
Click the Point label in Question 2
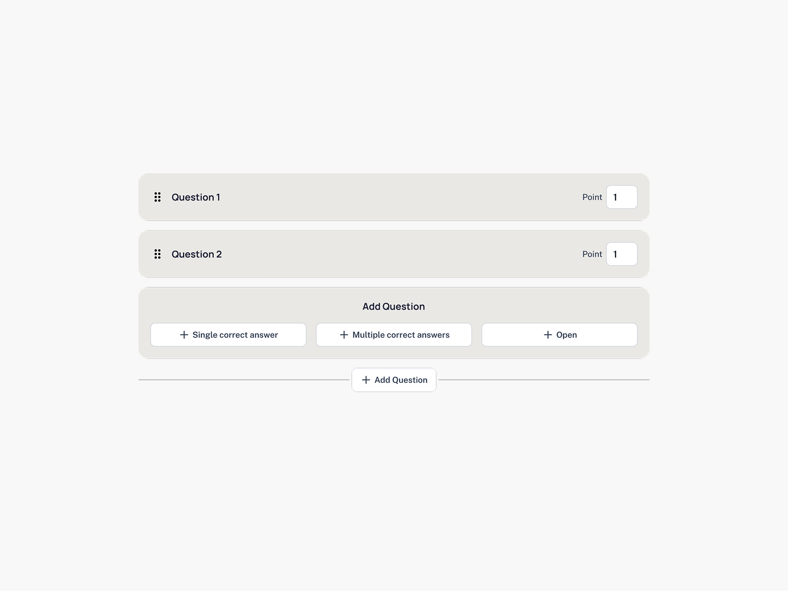click(x=592, y=254)
